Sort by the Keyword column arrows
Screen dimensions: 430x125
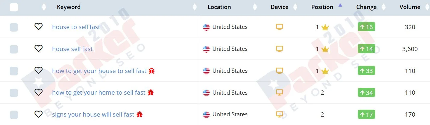click(195, 7)
